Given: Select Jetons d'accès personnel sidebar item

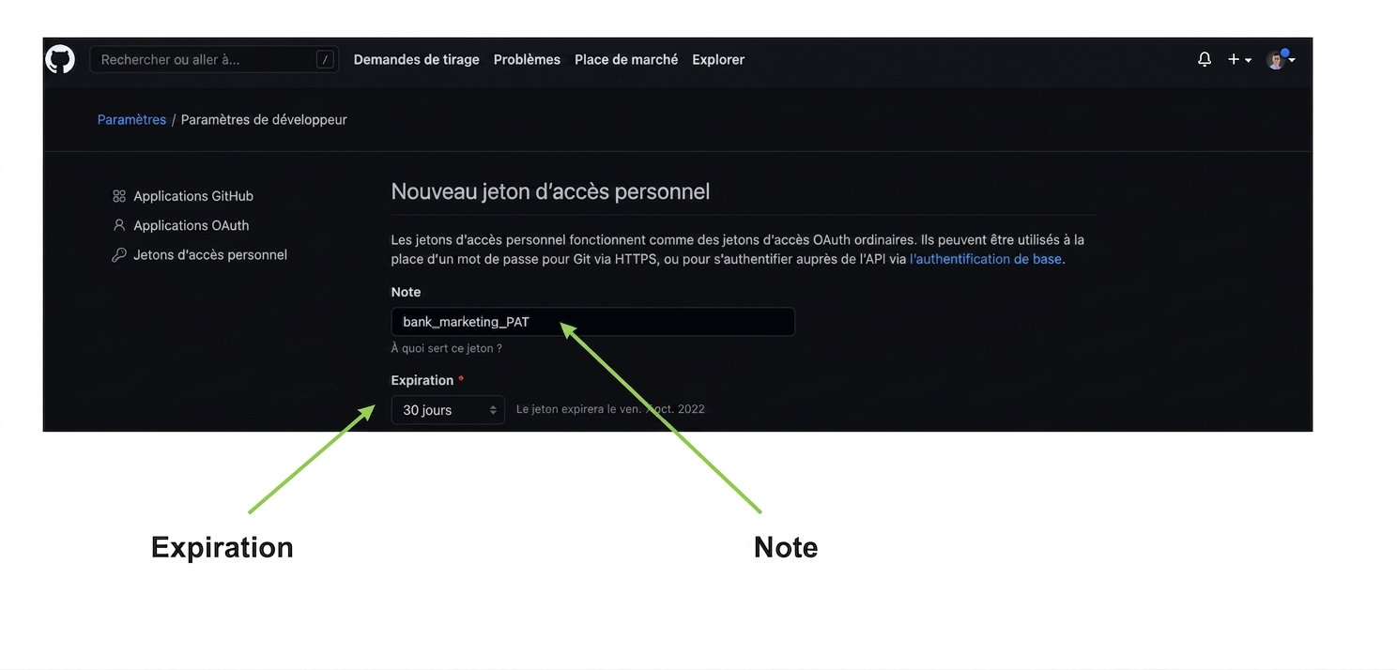Looking at the screenshot, I should 210,254.
